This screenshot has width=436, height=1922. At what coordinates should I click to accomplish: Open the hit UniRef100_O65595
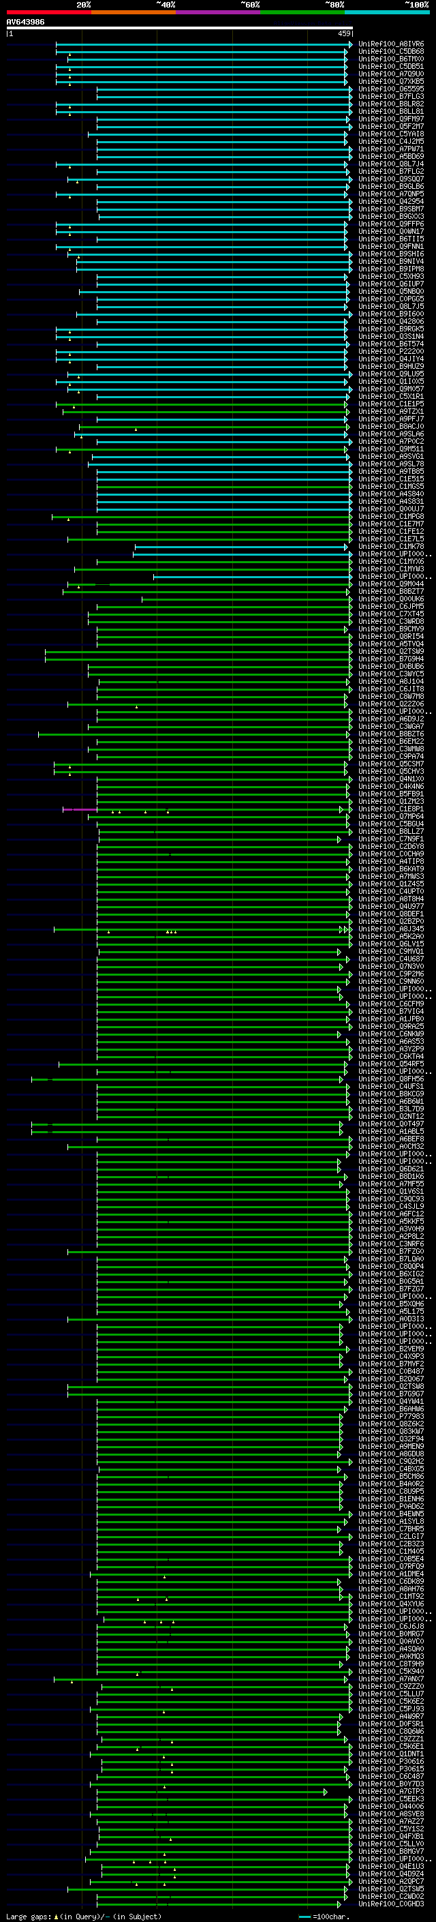pos(391,89)
